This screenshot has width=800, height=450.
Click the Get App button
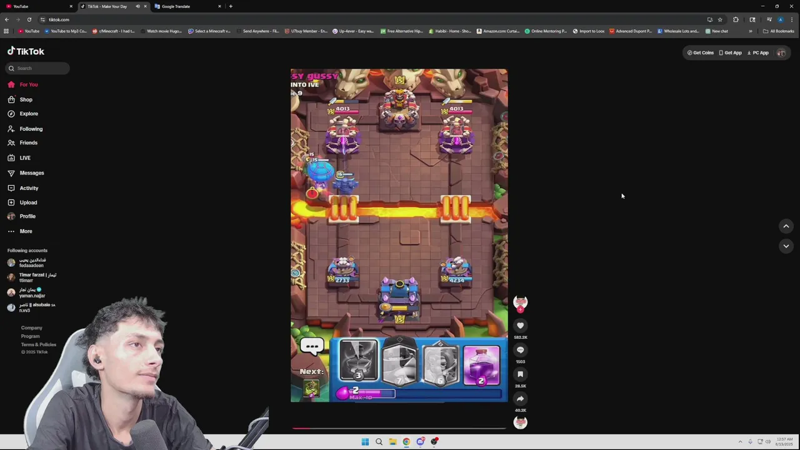click(731, 52)
